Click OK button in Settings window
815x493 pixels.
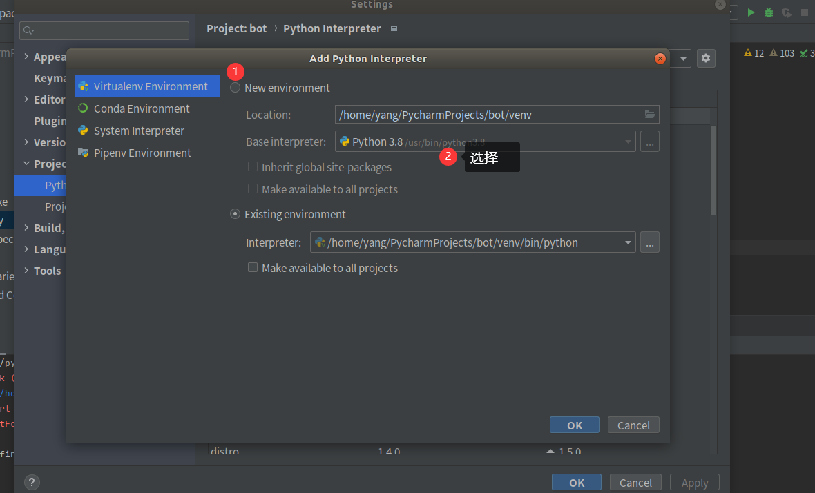pyautogui.click(x=577, y=483)
